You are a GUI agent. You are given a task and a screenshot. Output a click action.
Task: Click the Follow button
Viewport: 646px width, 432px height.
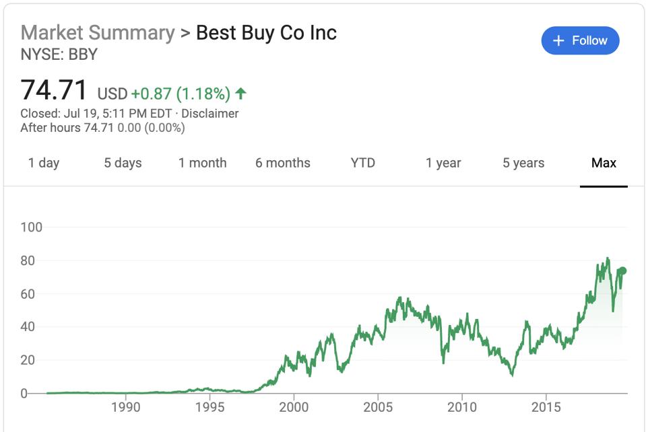pos(580,41)
